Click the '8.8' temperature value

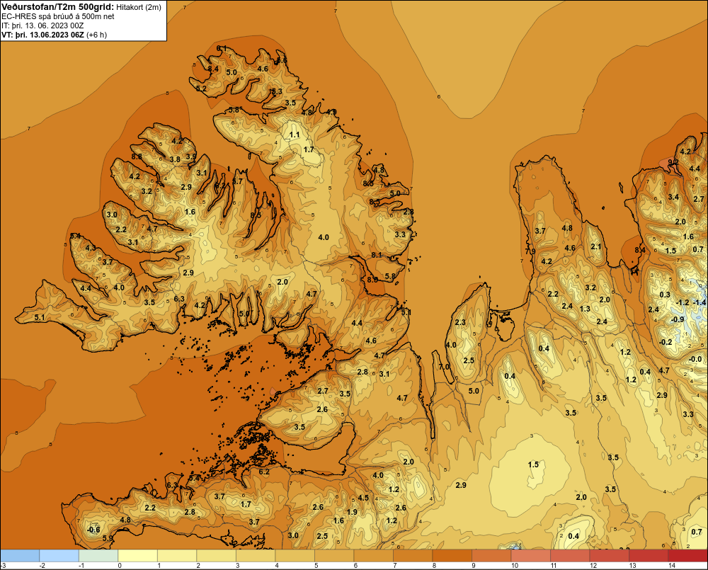click(137, 156)
